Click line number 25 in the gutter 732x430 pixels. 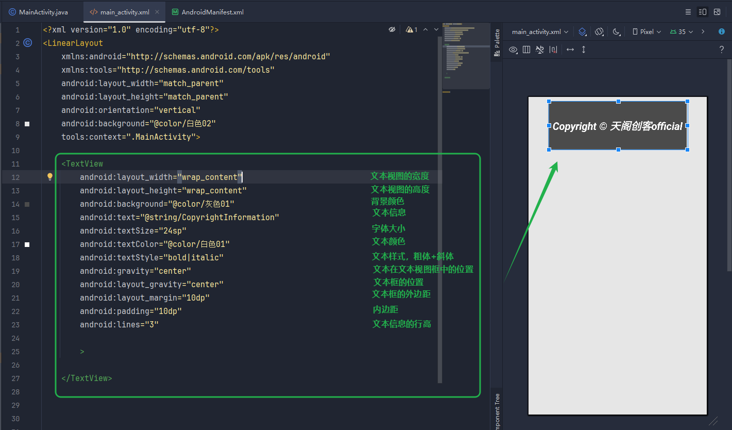(x=15, y=352)
